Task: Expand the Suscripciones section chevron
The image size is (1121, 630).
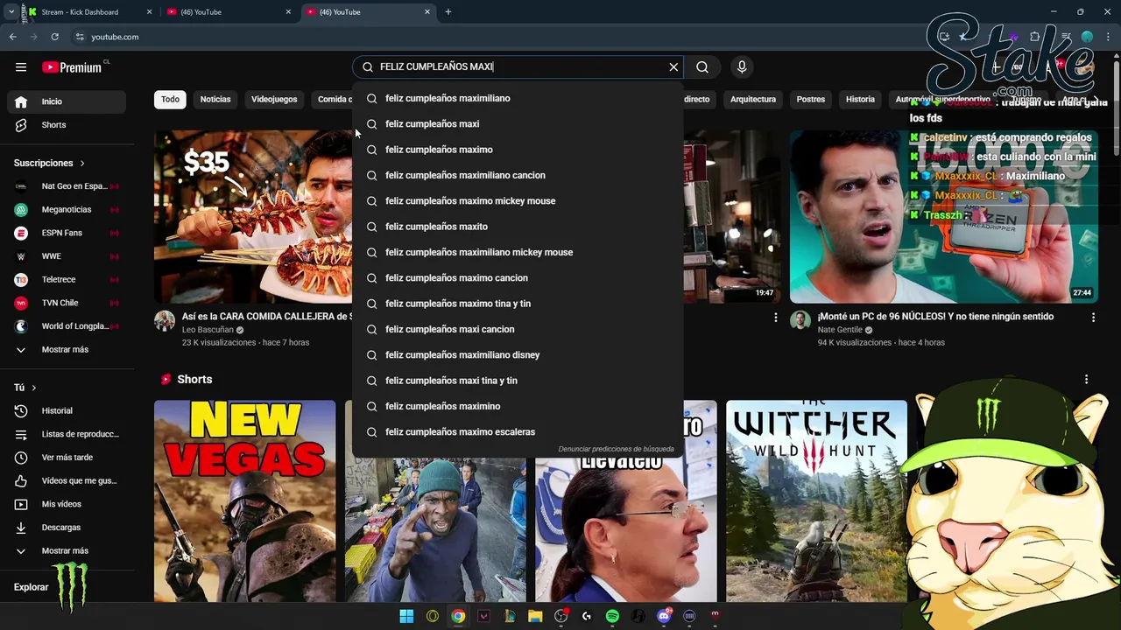Action: click(x=82, y=164)
